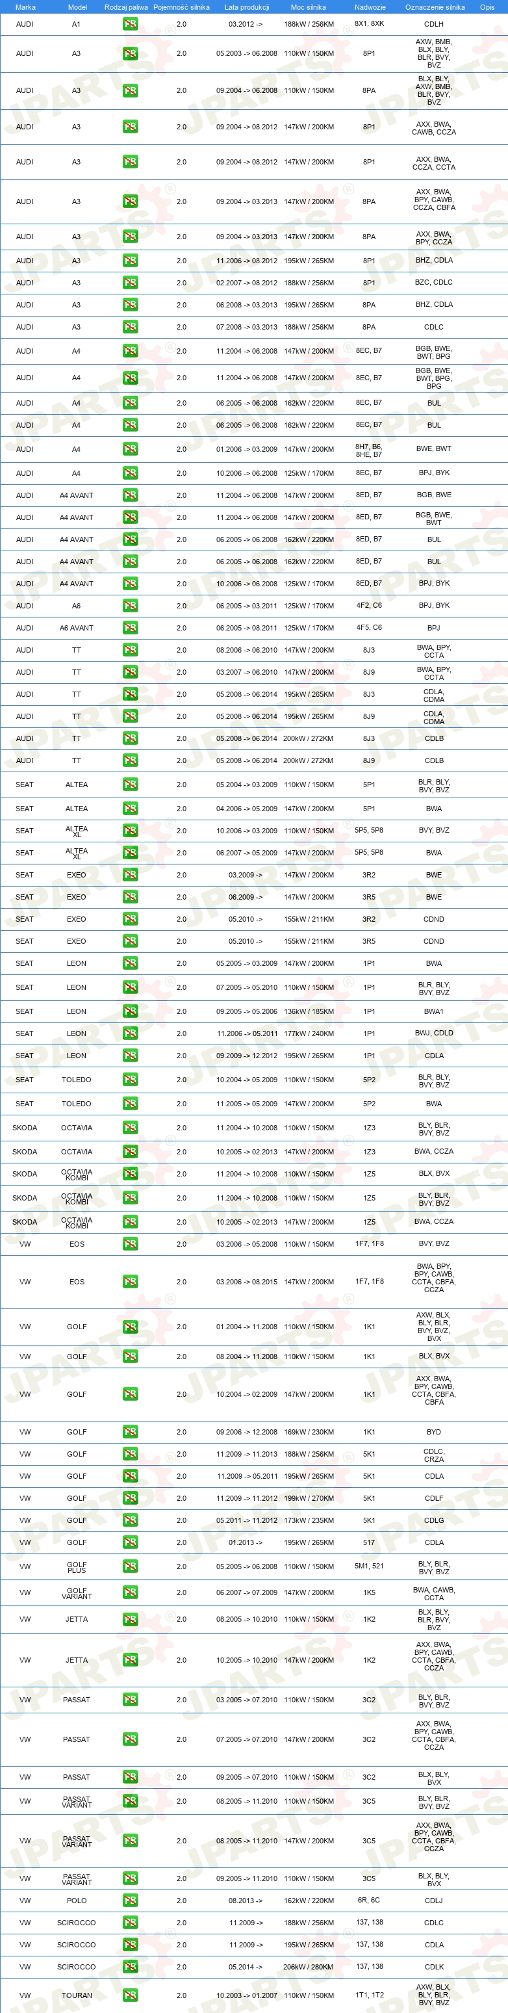508x2013 pixels.
Task: Select the fuel icon in SEAT EXEO 3R2 CDND row
Action: 130,919
